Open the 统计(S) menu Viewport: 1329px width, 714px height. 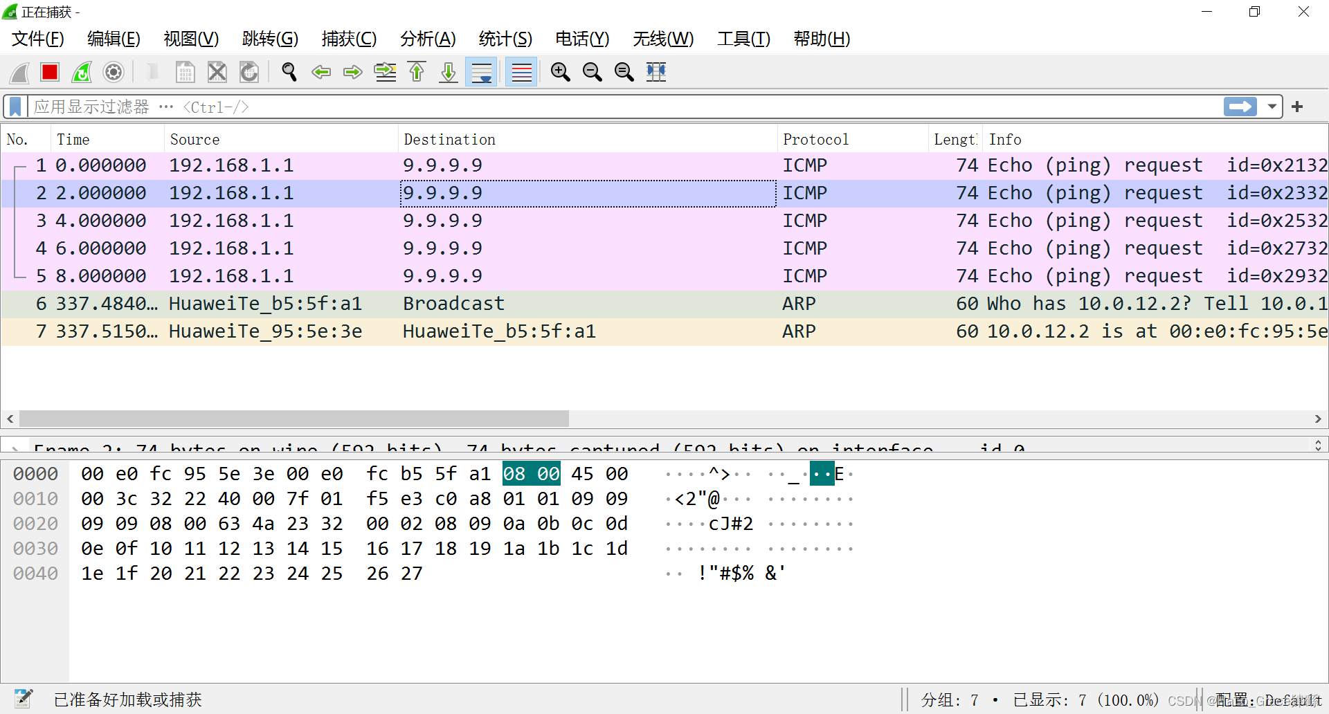pos(506,39)
